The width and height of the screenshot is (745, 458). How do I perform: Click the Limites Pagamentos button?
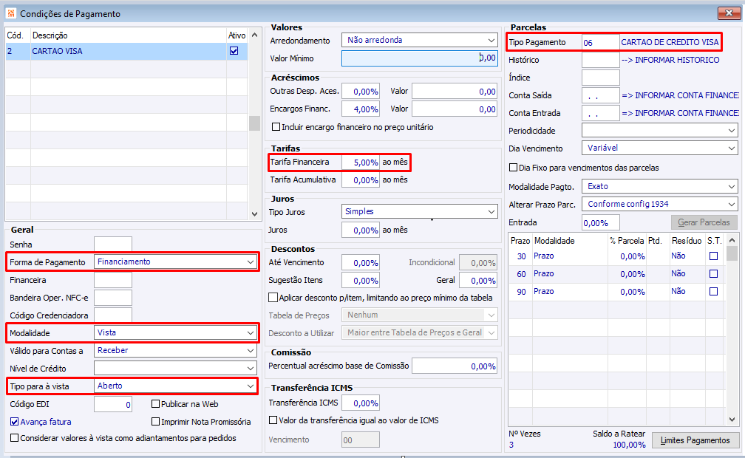(695, 440)
